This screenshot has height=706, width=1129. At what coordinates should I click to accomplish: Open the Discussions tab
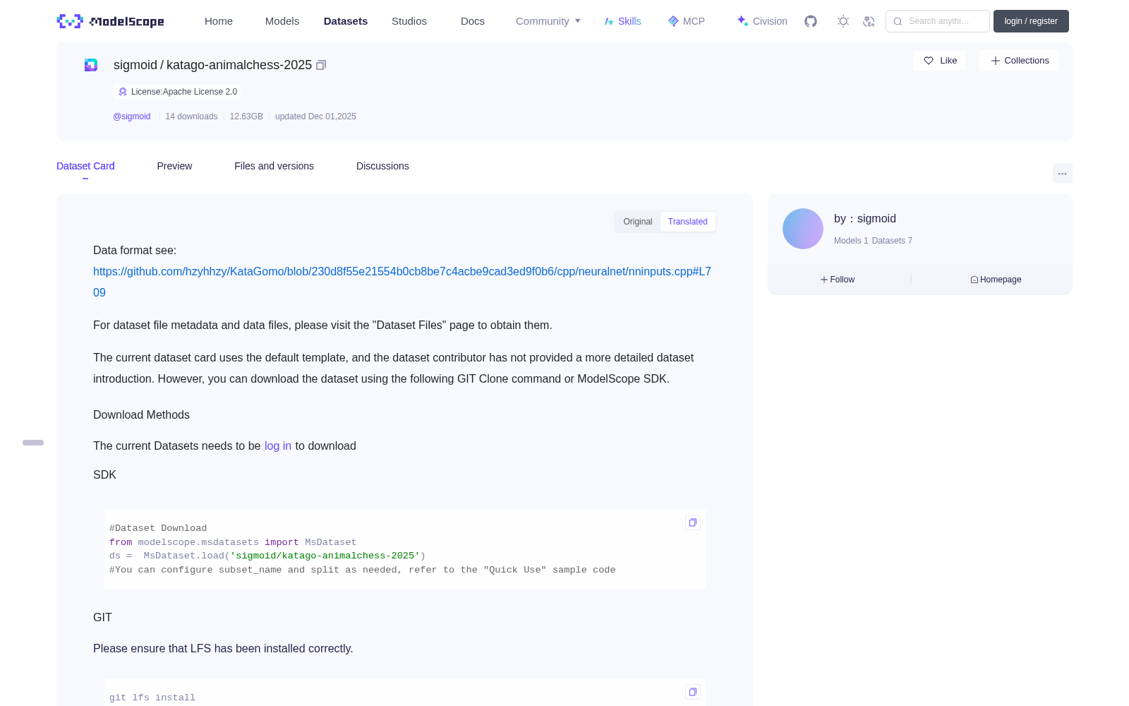[x=382, y=166]
